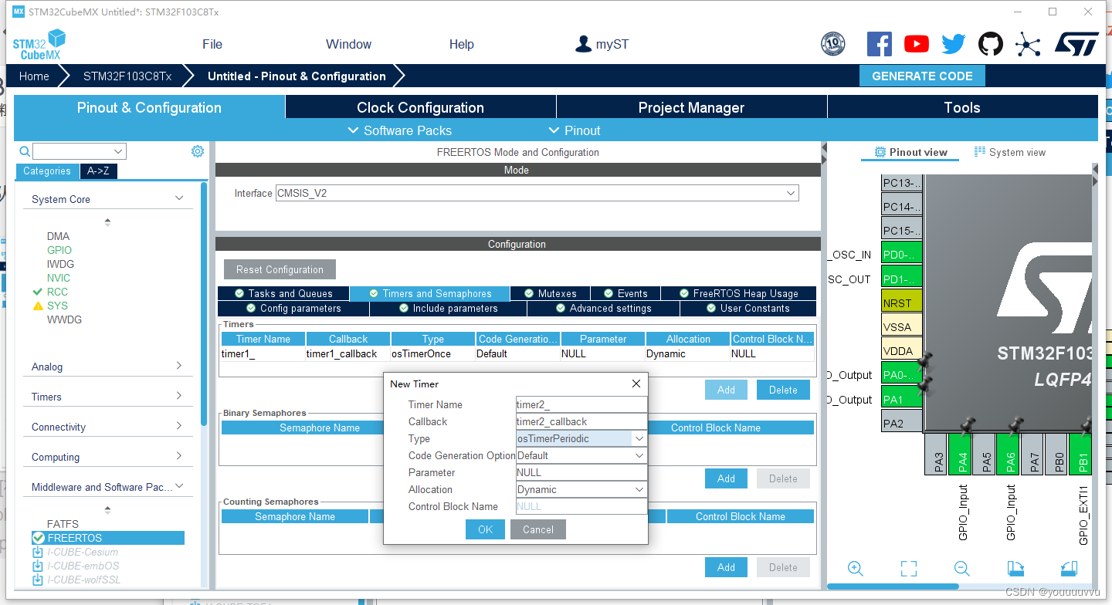This screenshot has height=605, width=1112.
Task: Open the Software Packs dropdown
Action: click(400, 130)
